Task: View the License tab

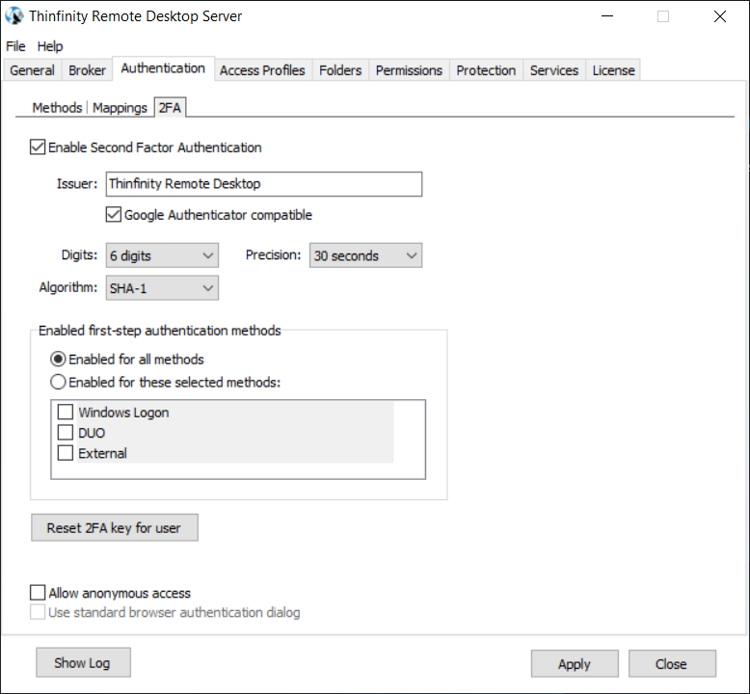Action: coord(614,70)
